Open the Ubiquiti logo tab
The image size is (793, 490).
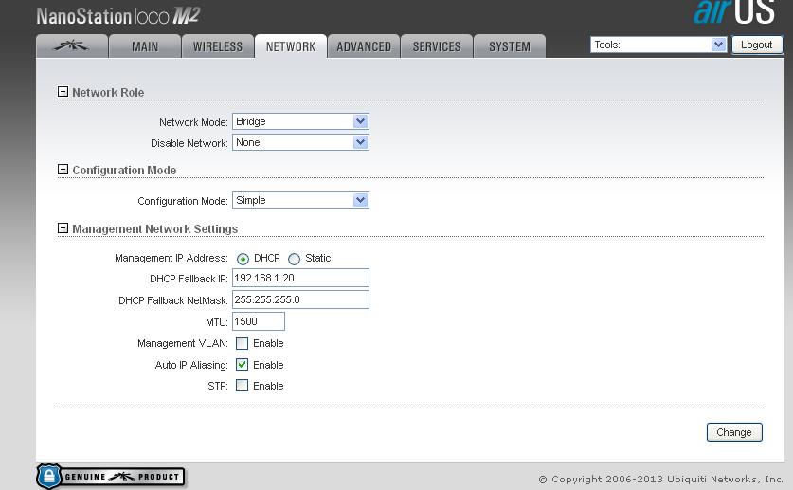(x=72, y=46)
